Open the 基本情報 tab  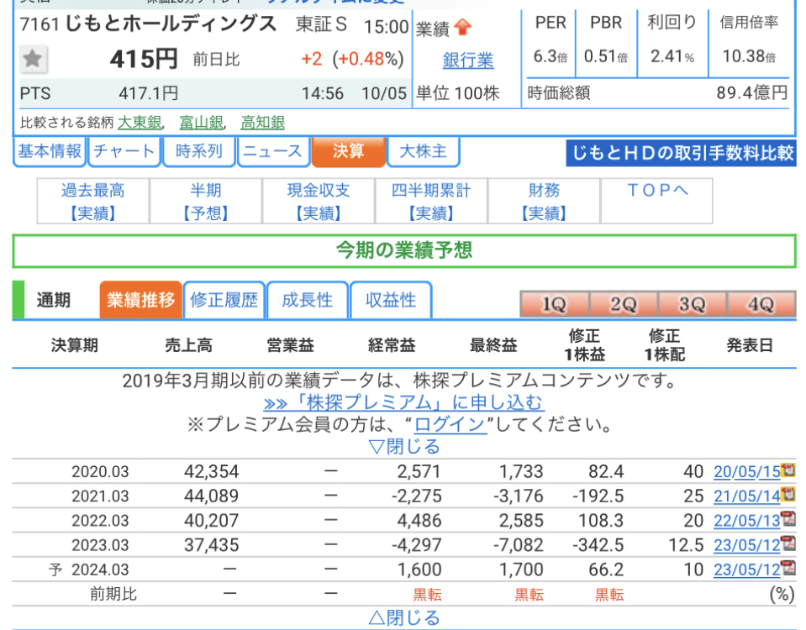click(x=50, y=151)
